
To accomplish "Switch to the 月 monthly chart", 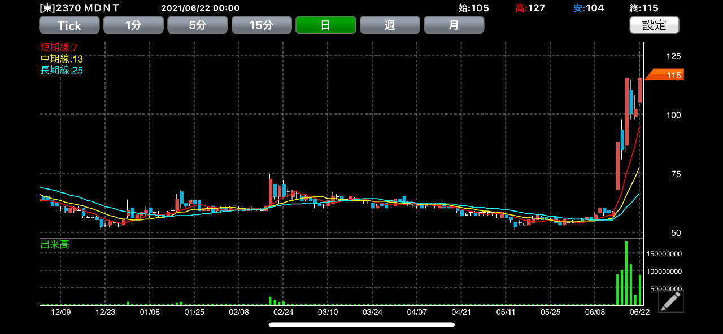I will 454,25.
